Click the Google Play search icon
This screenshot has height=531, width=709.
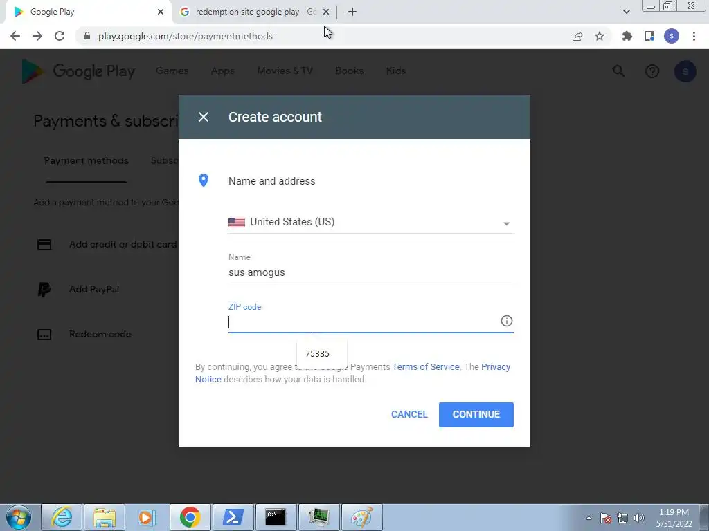(x=618, y=71)
